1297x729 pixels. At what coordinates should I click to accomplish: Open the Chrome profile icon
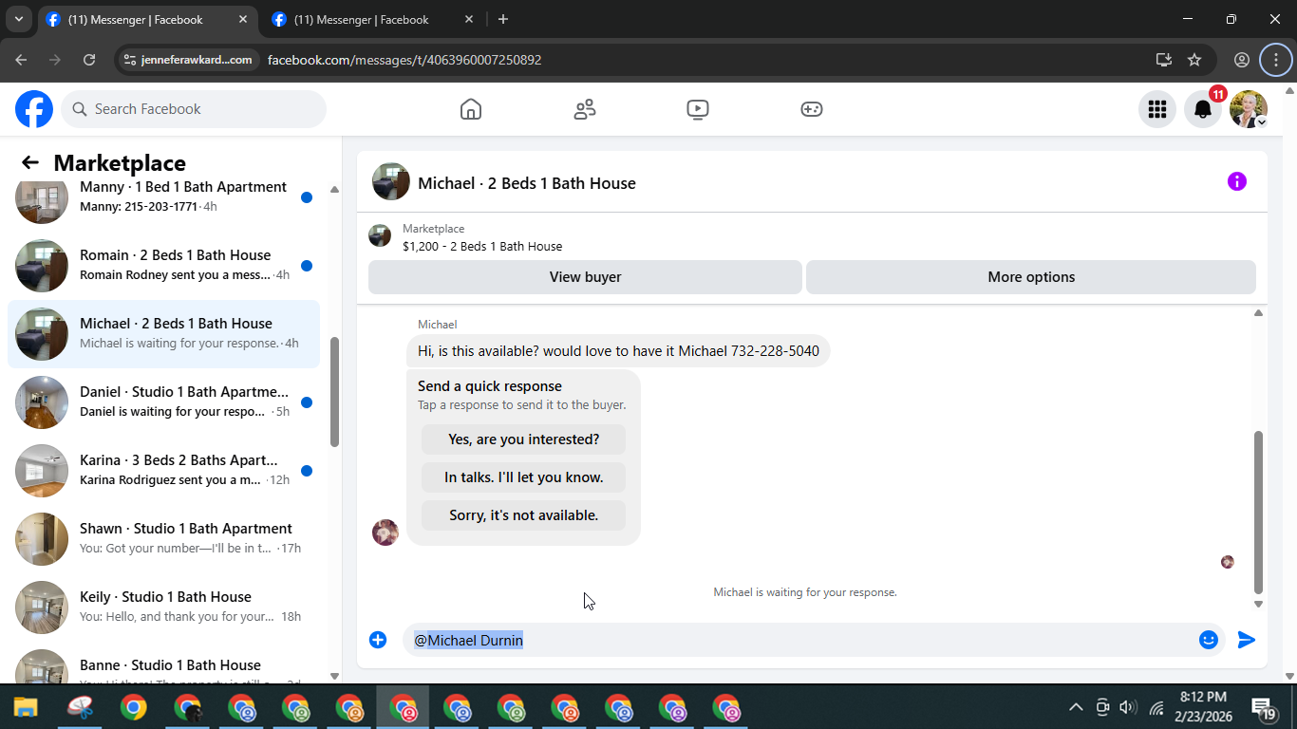pyautogui.click(x=1241, y=60)
